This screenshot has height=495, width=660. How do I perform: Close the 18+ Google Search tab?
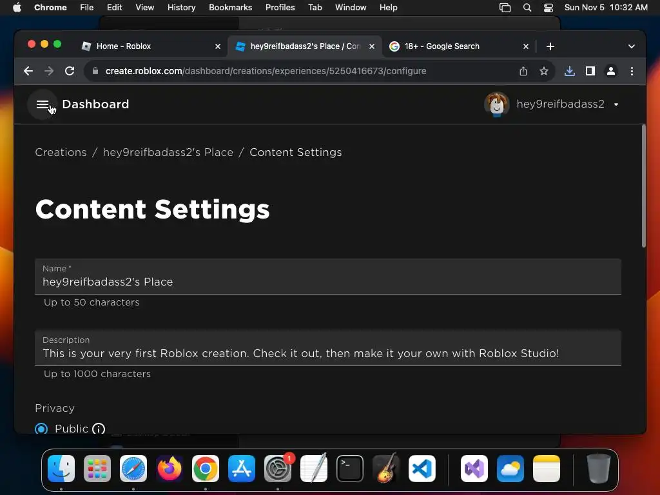pyautogui.click(x=526, y=46)
